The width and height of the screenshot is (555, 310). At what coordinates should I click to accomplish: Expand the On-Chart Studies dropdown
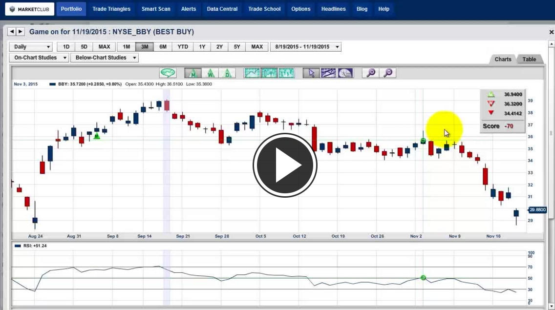pos(39,58)
